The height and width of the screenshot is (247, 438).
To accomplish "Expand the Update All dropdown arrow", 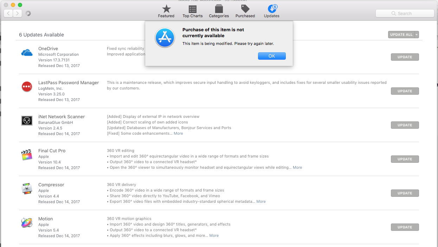I will (x=417, y=35).
